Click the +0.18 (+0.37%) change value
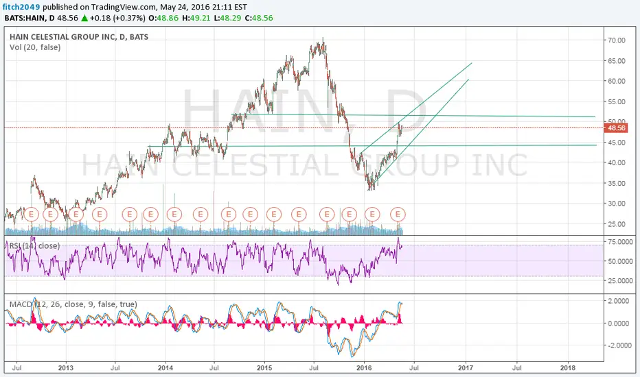This screenshot has width=640, height=377. (117, 18)
